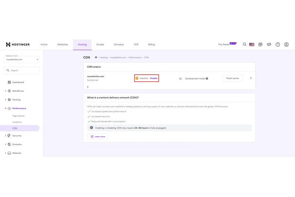Open the marketplace store icon
This screenshot has height=197, width=295.
(x=260, y=44)
